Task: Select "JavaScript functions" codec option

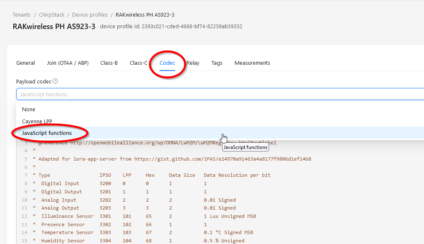Action: point(46,132)
